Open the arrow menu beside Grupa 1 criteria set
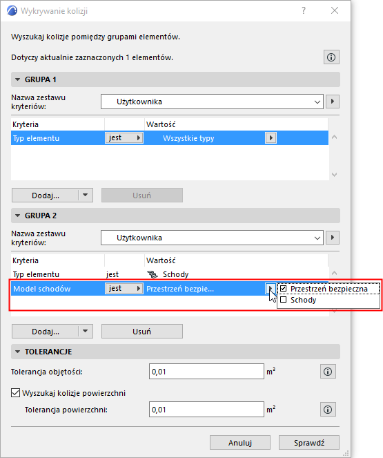Viewport: 383px width, 458px height. point(332,102)
